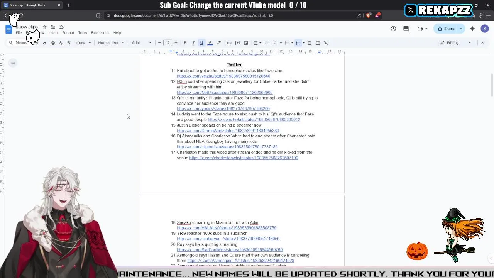Open version history with the clock icon
The height and width of the screenshot is (278, 494).
(x=393, y=29)
